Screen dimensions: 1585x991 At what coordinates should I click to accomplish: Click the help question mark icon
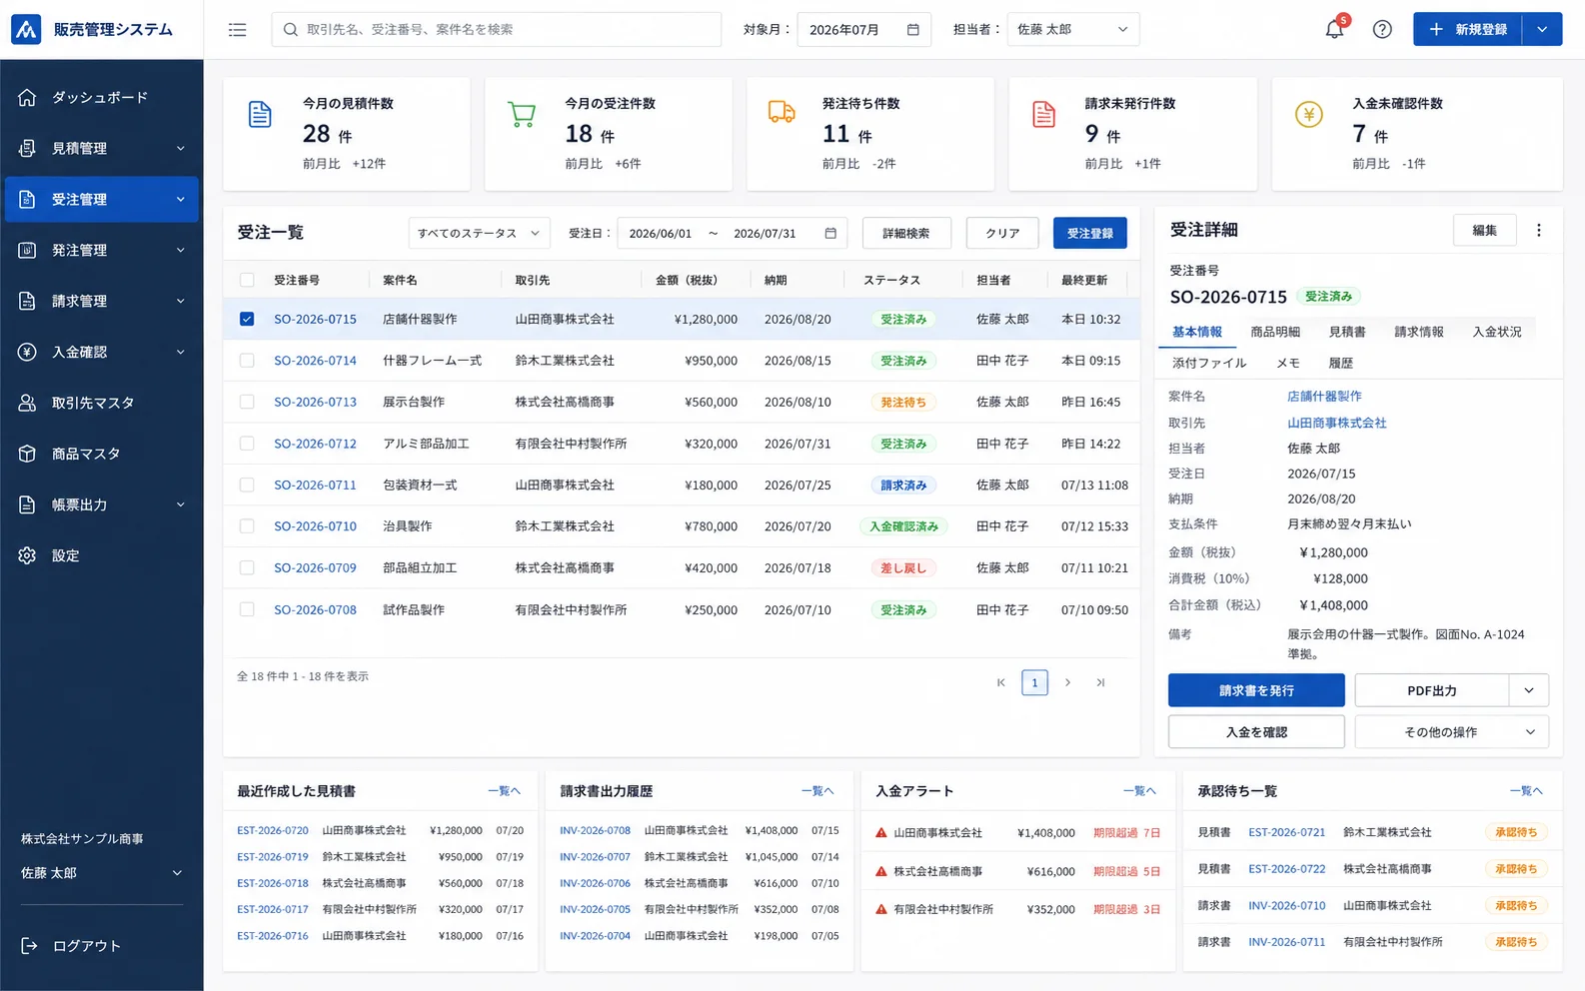point(1382,30)
